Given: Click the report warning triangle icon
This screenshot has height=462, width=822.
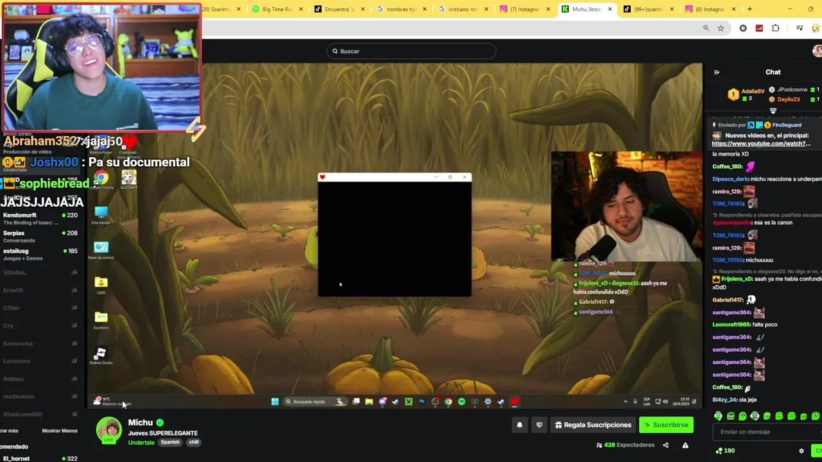Looking at the screenshot, I should click(685, 445).
